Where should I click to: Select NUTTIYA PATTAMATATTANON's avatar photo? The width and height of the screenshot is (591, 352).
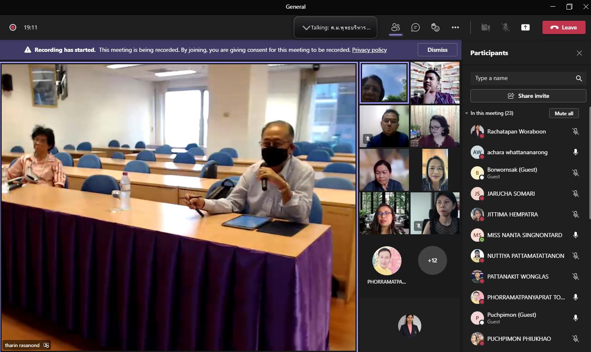(477, 256)
